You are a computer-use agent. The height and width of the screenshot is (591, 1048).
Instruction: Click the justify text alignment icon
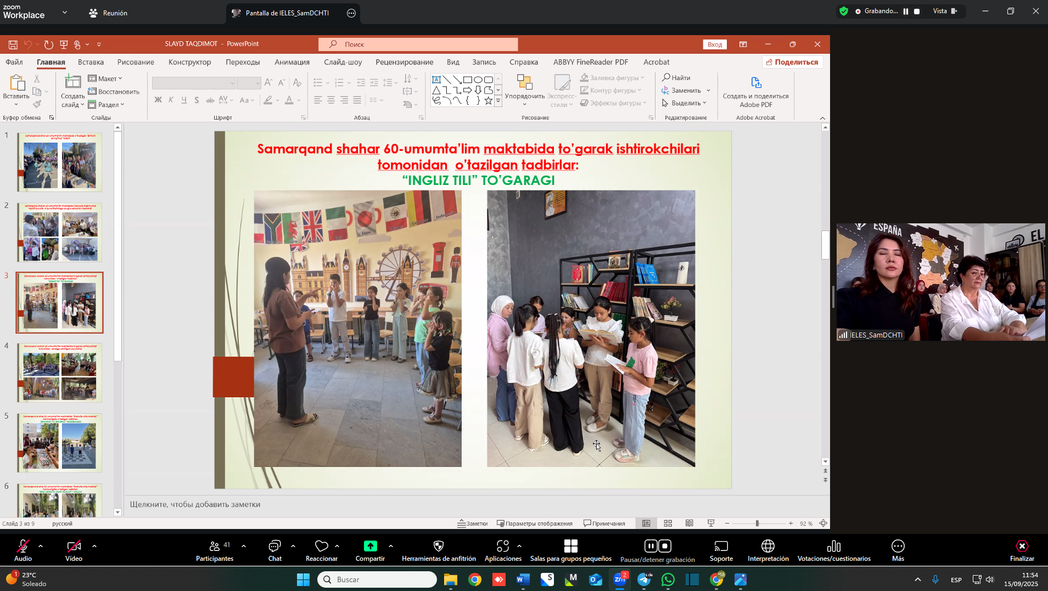click(x=357, y=100)
